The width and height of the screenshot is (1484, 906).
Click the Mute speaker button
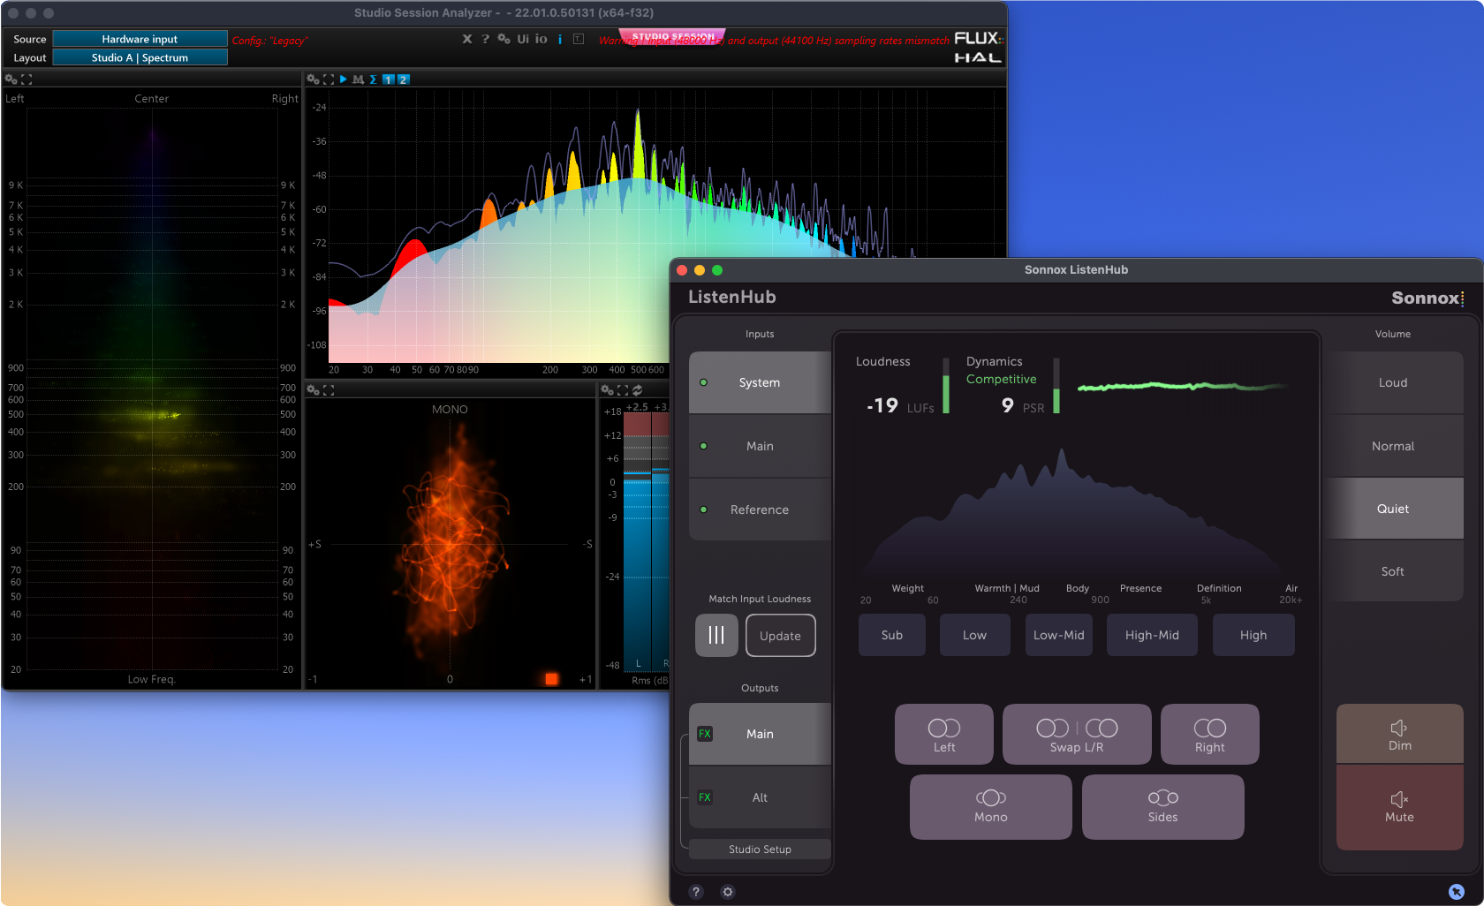point(1400,807)
